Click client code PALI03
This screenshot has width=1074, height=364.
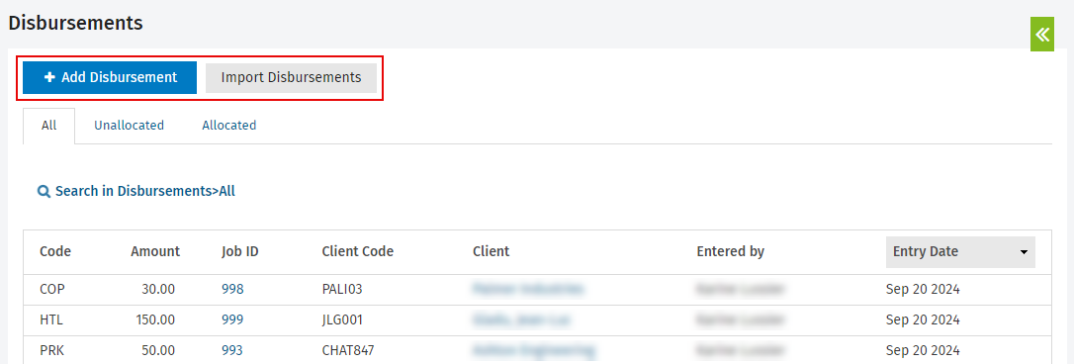coord(342,289)
